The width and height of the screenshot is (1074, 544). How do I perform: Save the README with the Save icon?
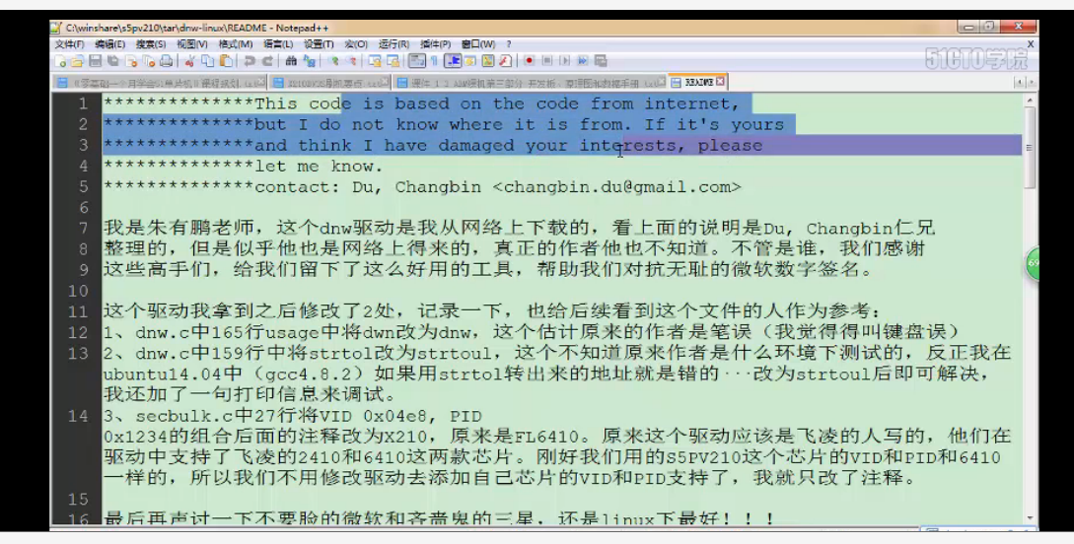click(x=96, y=61)
